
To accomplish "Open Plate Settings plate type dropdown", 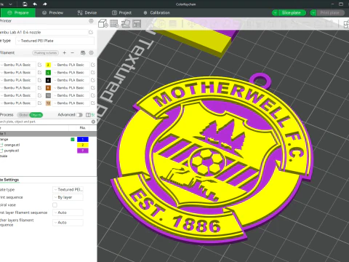I will 68,189.
